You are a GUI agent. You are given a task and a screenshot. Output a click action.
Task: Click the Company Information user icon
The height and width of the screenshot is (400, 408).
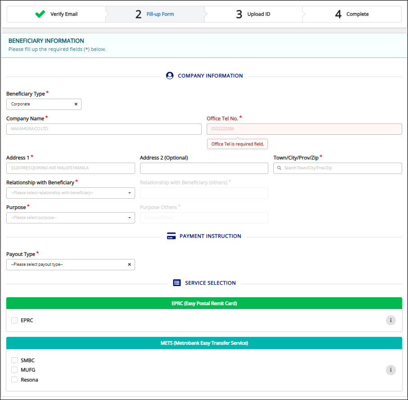tap(170, 76)
